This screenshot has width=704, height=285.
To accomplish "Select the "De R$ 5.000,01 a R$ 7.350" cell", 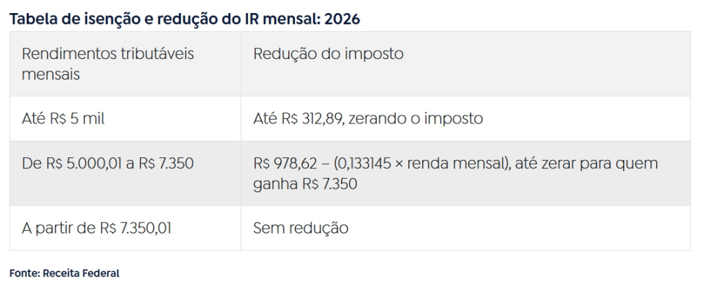I will [x=108, y=163].
